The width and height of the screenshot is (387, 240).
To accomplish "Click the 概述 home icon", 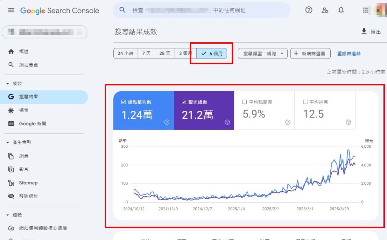I will (x=11, y=51).
